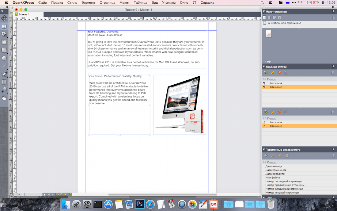Click the page number field
This screenshot has width=337, height=211.
33,194
